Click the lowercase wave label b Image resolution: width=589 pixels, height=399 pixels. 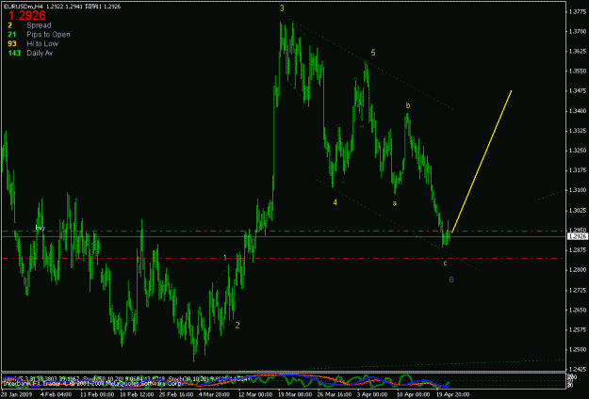[x=408, y=105]
